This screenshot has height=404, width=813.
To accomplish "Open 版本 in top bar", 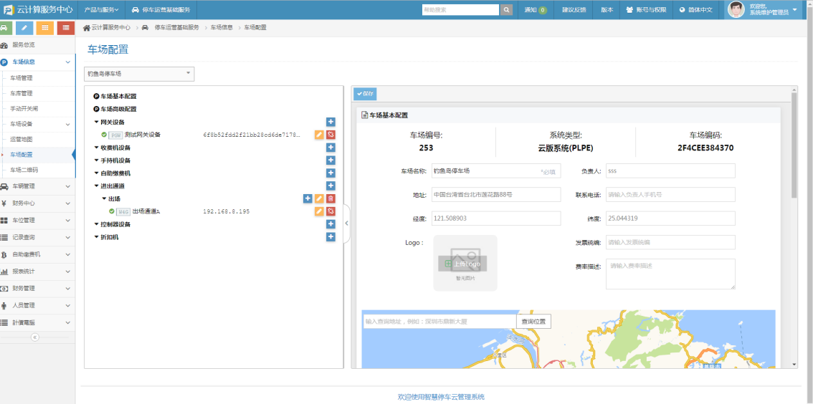I will point(607,10).
